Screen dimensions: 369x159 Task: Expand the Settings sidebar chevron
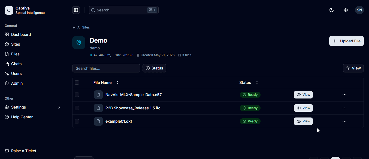coord(59,107)
